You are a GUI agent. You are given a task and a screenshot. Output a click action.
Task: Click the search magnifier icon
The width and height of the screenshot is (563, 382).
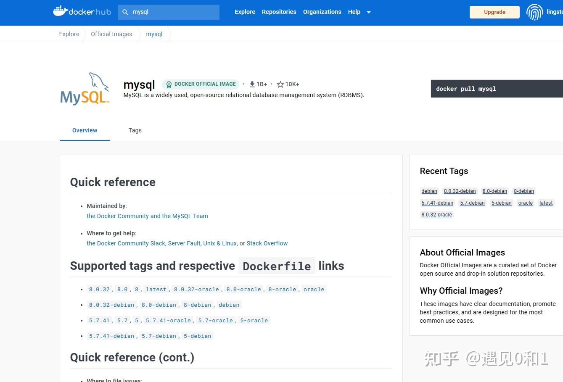(x=125, y=12)
